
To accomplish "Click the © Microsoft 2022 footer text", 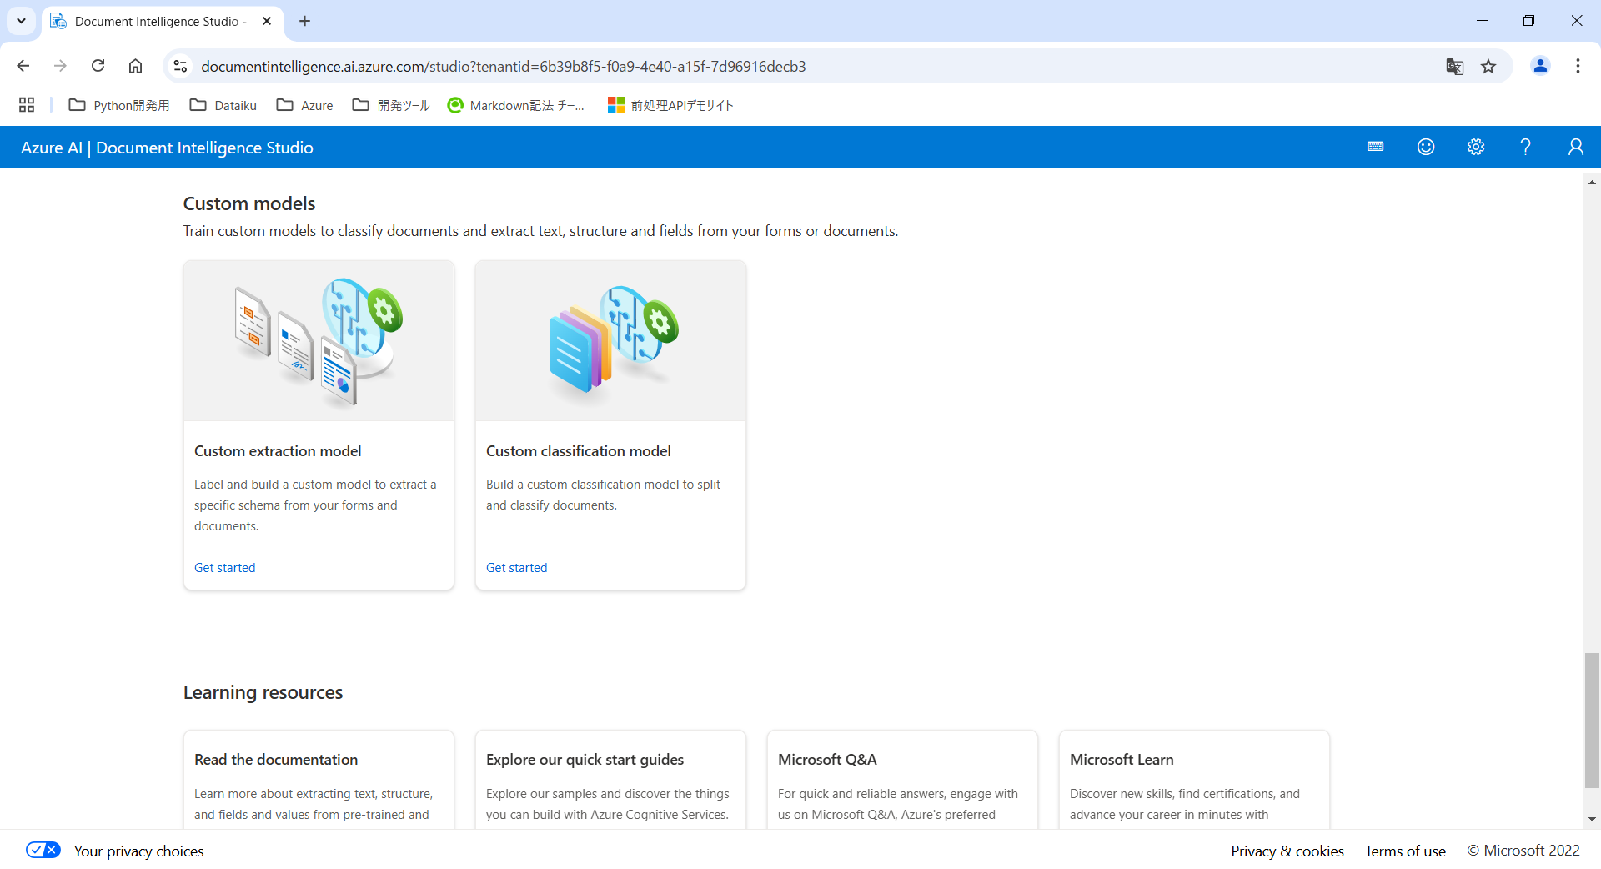I will point(1523,851).
